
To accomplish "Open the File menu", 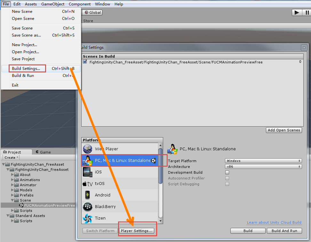I will tap(6, 4).
